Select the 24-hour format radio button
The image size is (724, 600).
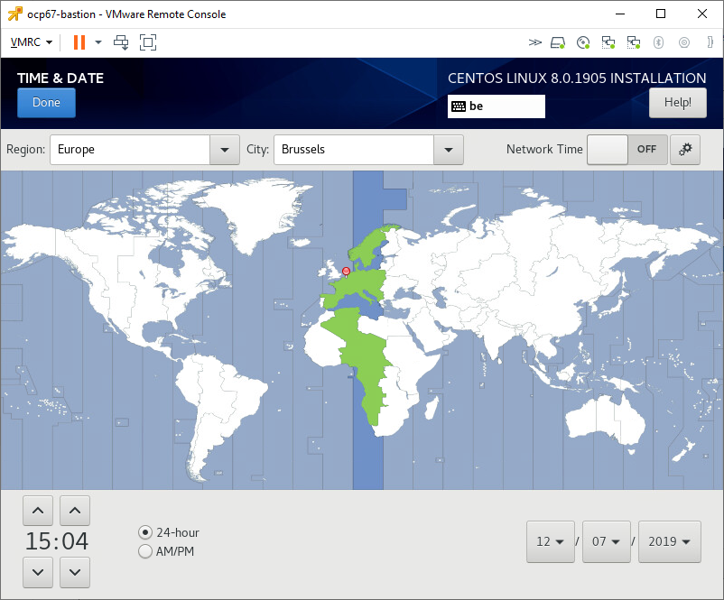[145, 532]
